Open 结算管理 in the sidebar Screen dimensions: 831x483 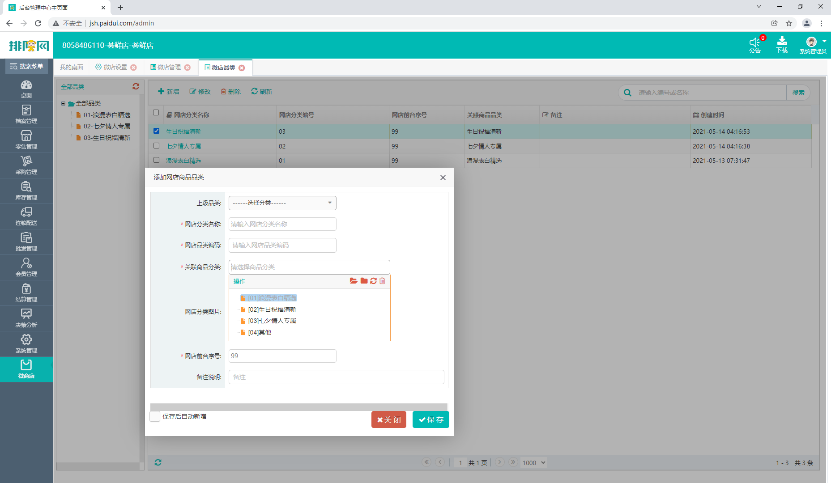(26, 293)
